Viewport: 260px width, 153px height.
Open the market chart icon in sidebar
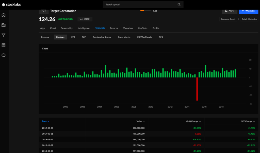click(4, 25)
